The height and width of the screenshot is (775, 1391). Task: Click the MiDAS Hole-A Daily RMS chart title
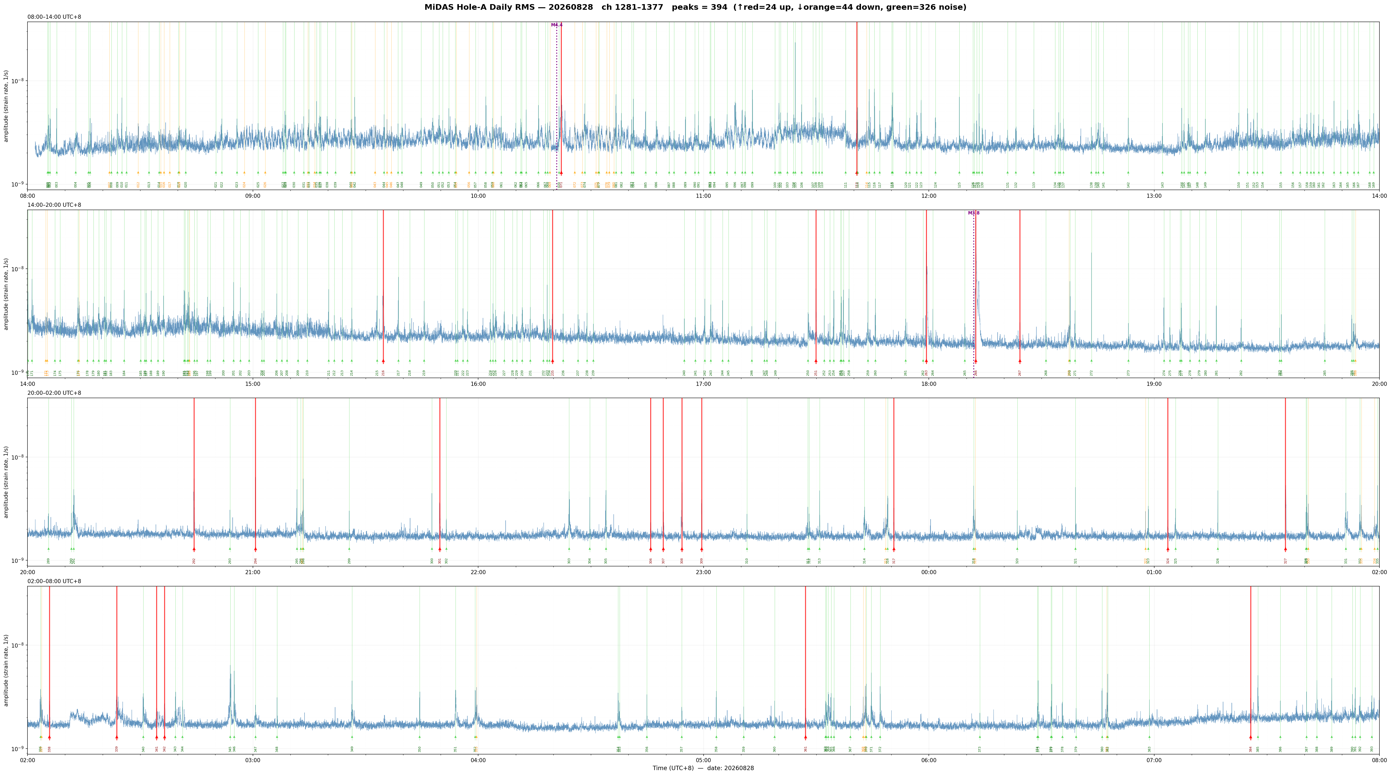(x=695, y=7)
